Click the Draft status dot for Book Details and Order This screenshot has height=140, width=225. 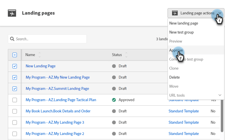114,111
